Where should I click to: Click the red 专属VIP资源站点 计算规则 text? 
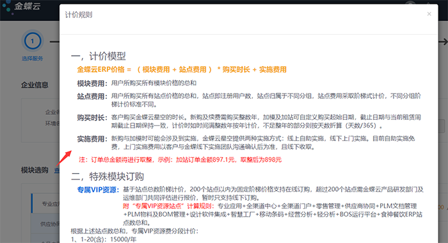click(x=168, y=206)
